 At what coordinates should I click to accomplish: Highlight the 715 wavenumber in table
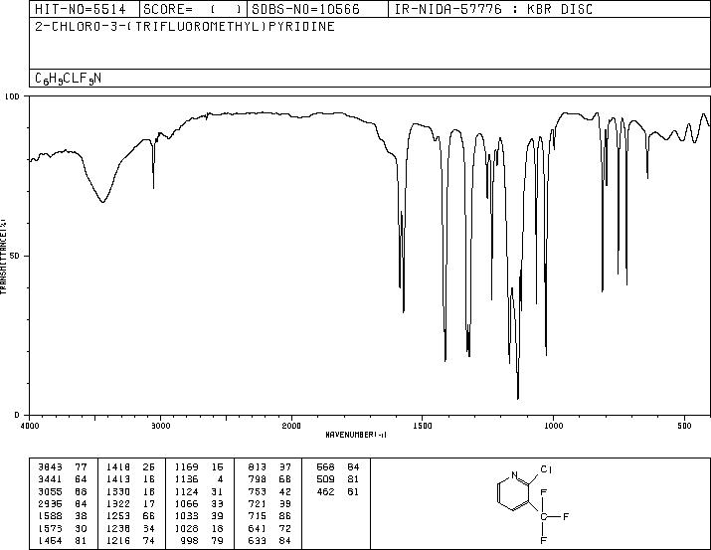click(x=258, y=516)
